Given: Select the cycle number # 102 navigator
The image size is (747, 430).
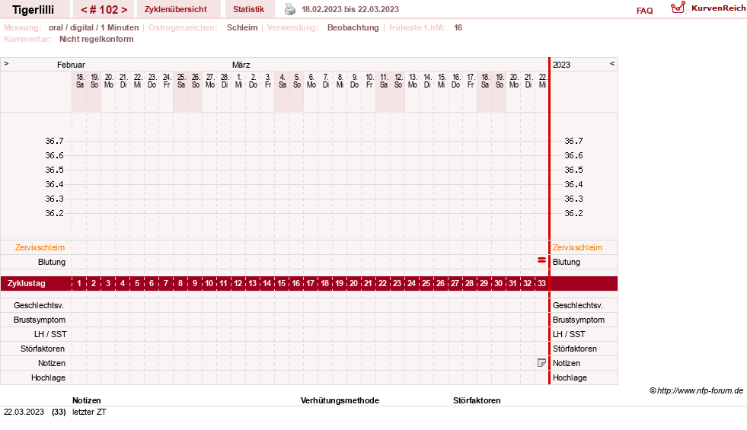Looking at the screenshot, I should click(104, 10).
